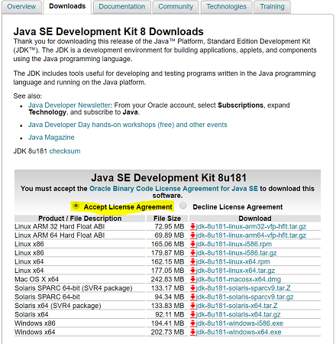The image size is (336, 344).
Task: Open Java Developer Day hands-on workshops link
Action: pyautogui.click(x=128, y=125)
